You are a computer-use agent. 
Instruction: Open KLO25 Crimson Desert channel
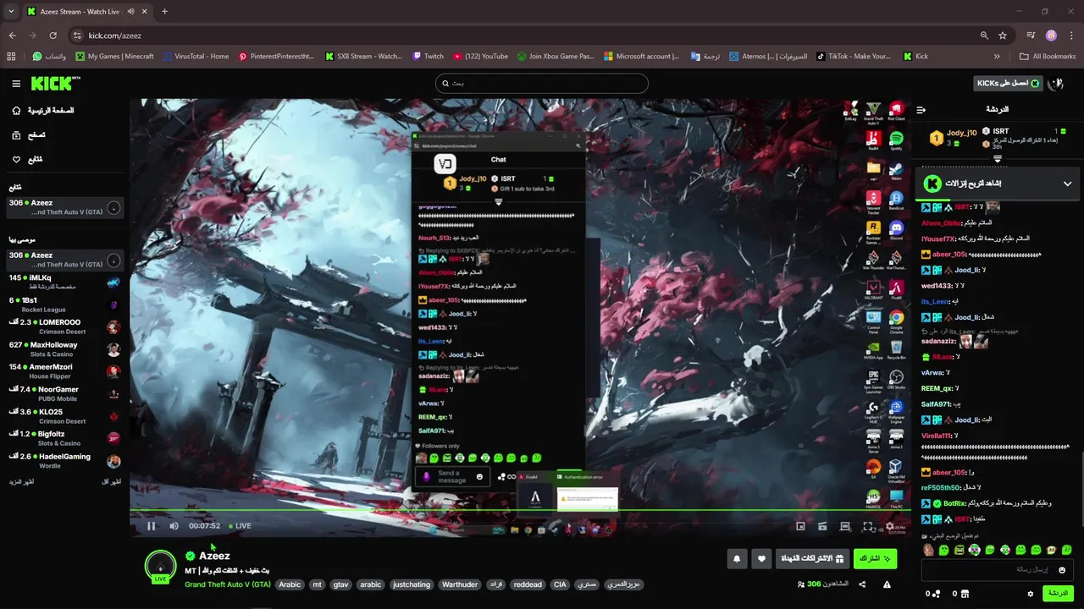click(x=65, y=416)
